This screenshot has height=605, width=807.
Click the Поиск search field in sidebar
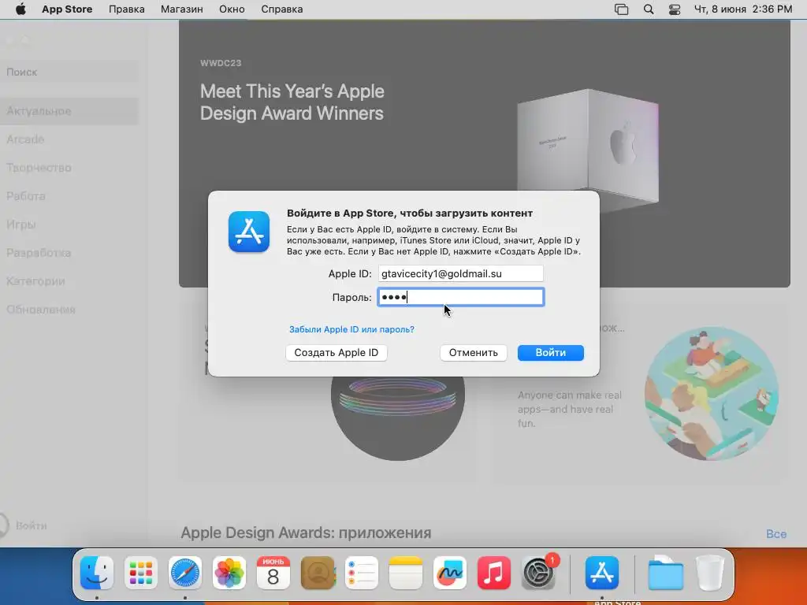pos(69,72)
